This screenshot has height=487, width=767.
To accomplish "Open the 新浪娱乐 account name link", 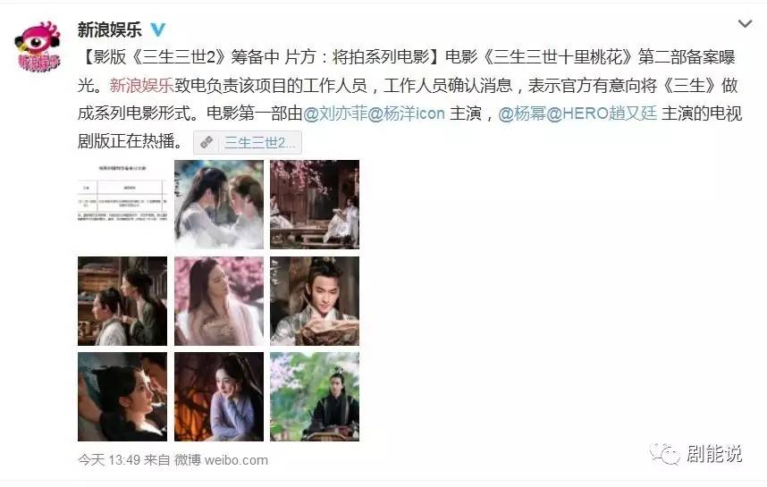I will tap(110, 29).
